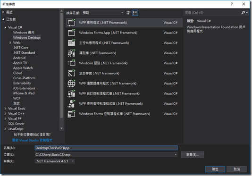Select the WPF browser application globe icon

pyautogui.click(x=72, y=84)
